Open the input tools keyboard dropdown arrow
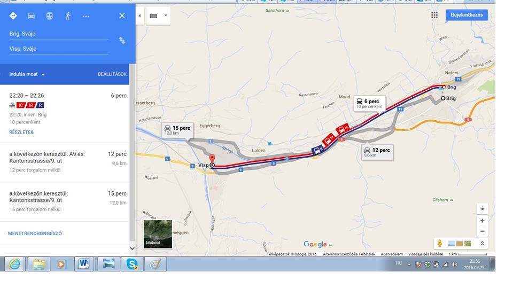Image resolution: width=513 pixels, height=288 pixels. point(166,15)
